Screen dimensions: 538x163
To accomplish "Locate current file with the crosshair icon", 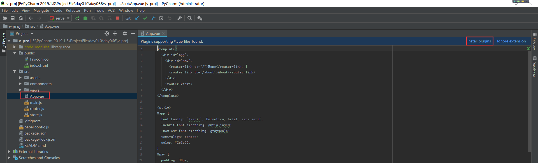I will (107, 33).
